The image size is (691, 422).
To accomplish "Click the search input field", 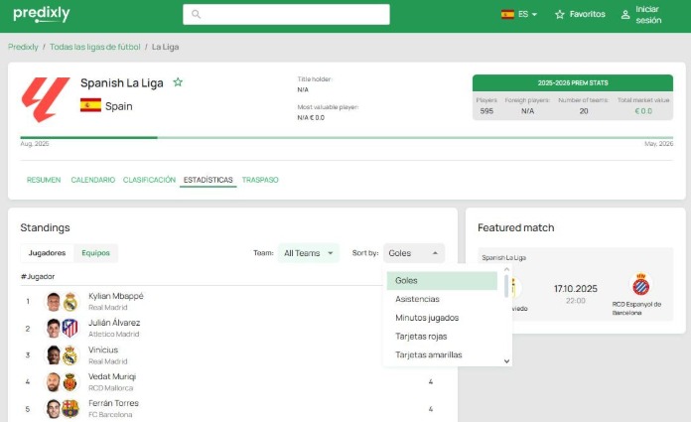I will click(x=286, y=14).
